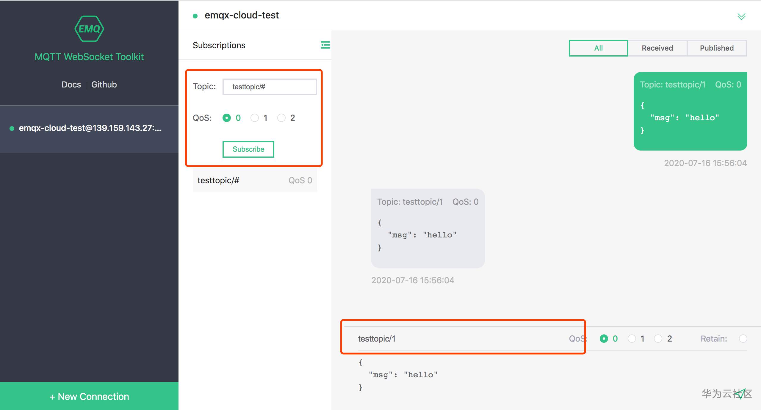Click the Subscribe button
761x410 pixels.
pyautogui.click(x=248, y=149)
